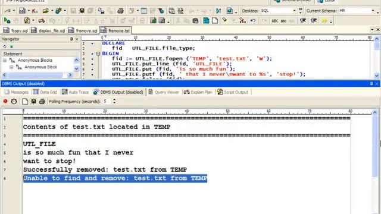Click the Polling Frequency value field

click(107, 101)
